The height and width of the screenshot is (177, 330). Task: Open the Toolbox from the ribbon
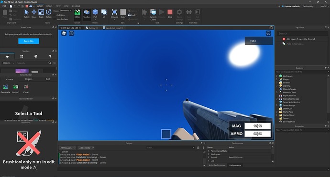[x=87, y=13]
